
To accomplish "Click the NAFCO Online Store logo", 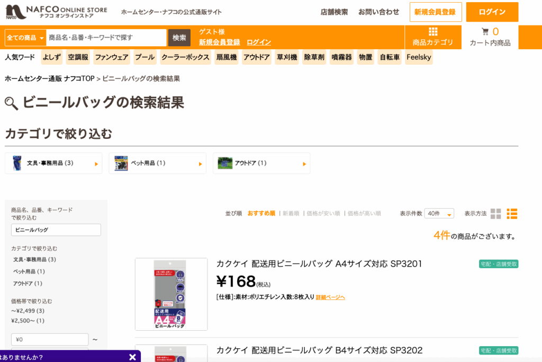I will pos(56,12).
